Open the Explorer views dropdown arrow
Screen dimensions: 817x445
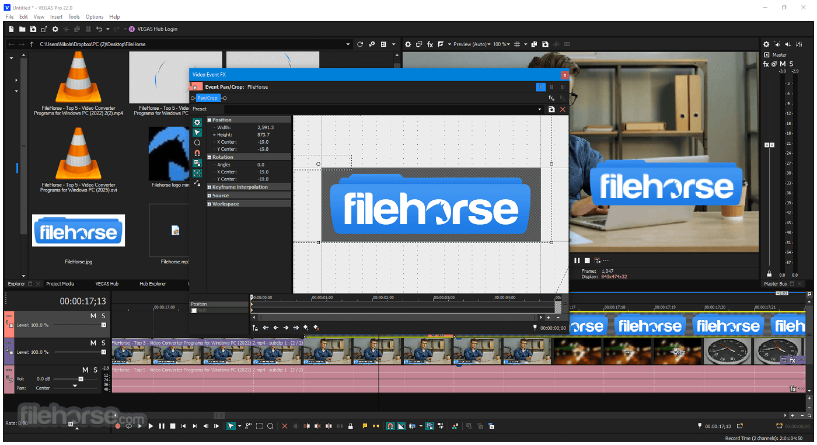(x=393, y=44)
